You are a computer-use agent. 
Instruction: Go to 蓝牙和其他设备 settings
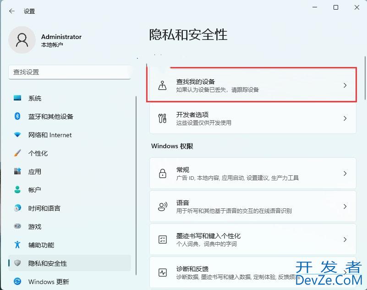click(70, 116)
